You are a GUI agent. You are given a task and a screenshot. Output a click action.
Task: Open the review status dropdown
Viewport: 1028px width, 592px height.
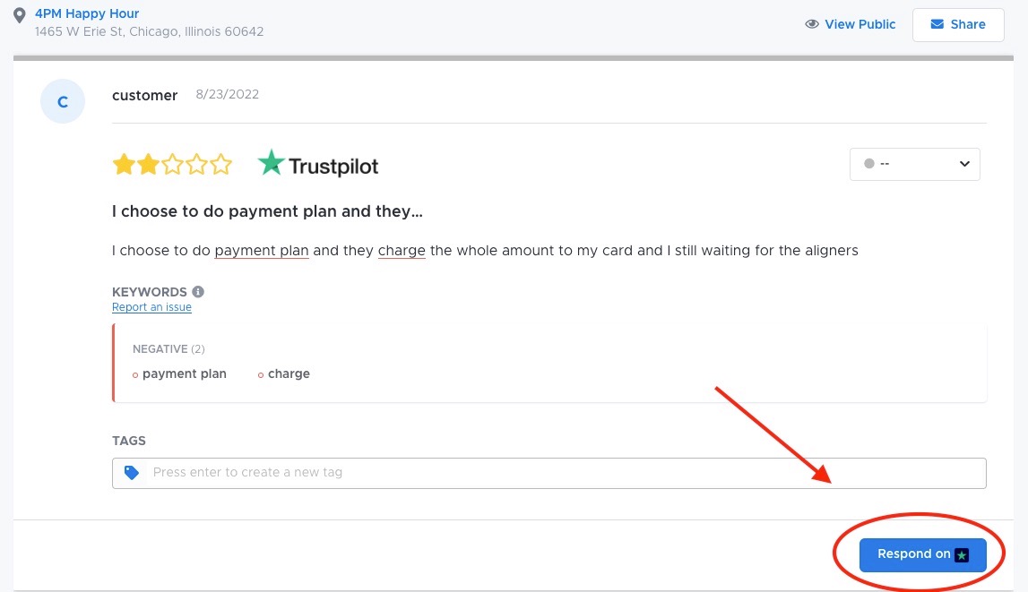(914, 164)
